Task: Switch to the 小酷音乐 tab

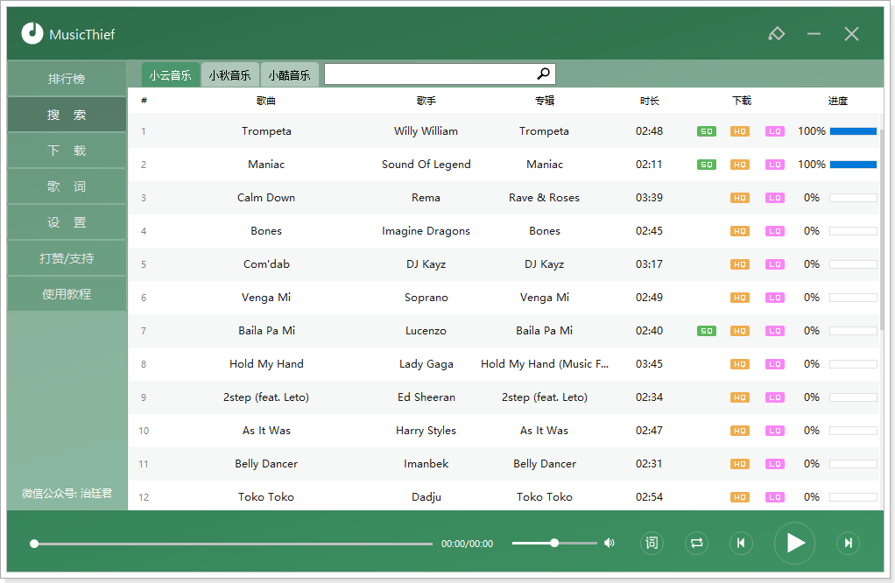Action: pos(289,74)
